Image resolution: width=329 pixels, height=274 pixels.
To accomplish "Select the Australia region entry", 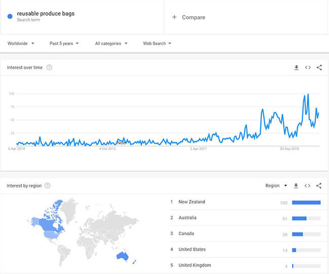I will [x=245, y=218].
